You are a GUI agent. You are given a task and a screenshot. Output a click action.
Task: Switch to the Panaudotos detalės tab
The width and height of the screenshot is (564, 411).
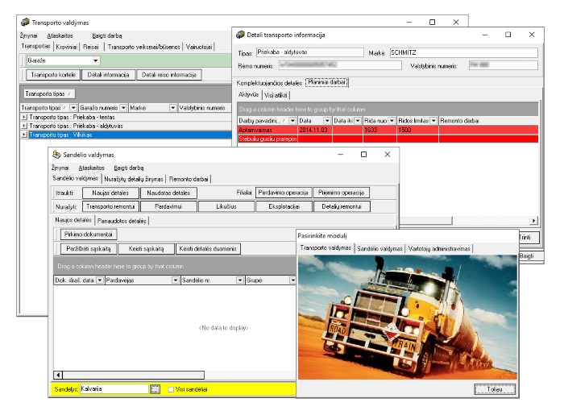tap(122, 221)
